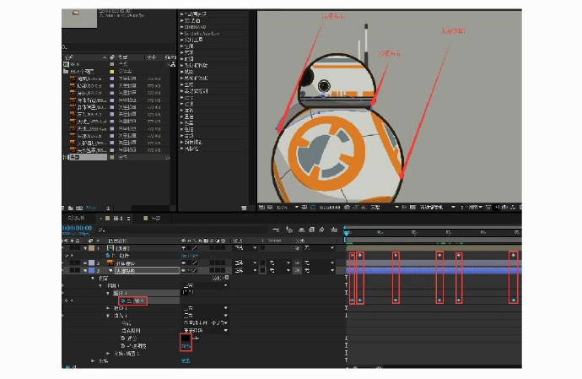
Task: Toggle the path property stopwatch
Action: (122, 300)
